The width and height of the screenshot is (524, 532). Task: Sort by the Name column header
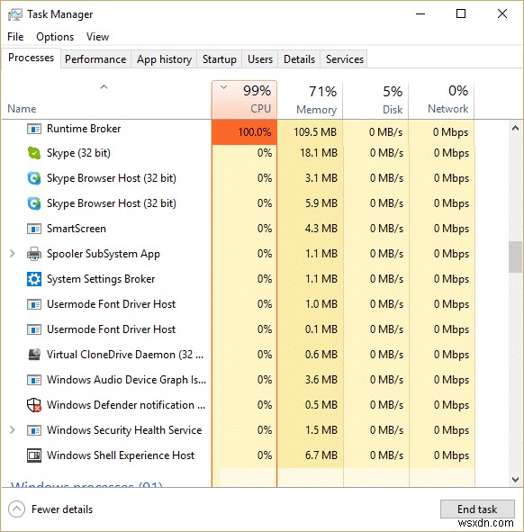point(106,100)
